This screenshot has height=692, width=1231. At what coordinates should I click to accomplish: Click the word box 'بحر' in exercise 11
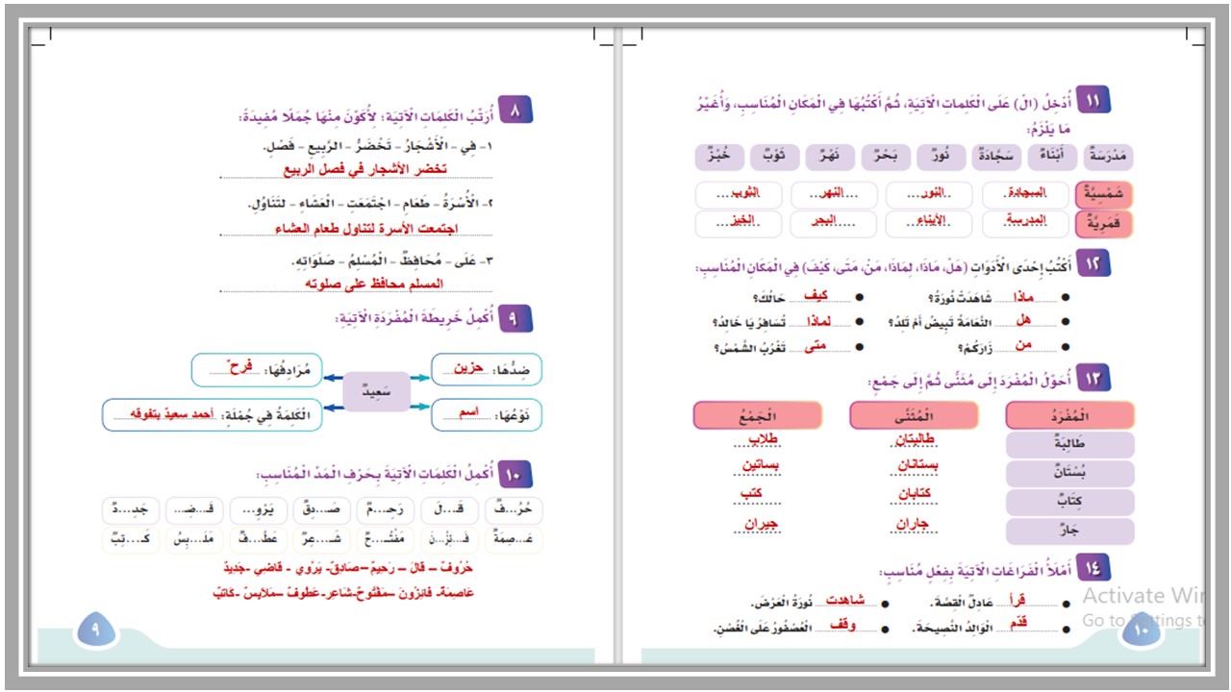click(885, 156)
